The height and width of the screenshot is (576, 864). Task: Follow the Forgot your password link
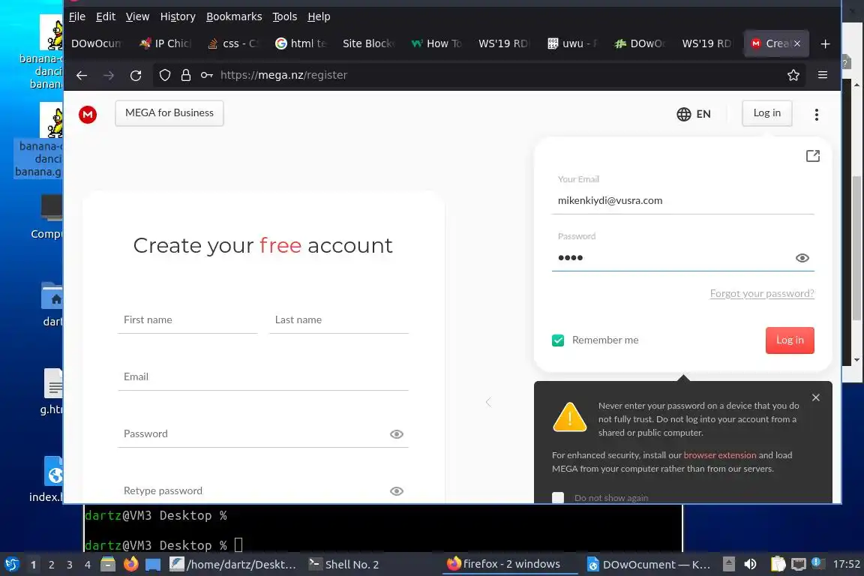point(761,293)
